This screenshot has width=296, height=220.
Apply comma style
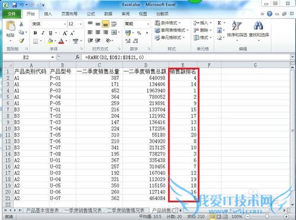click(x=147, y=33)
